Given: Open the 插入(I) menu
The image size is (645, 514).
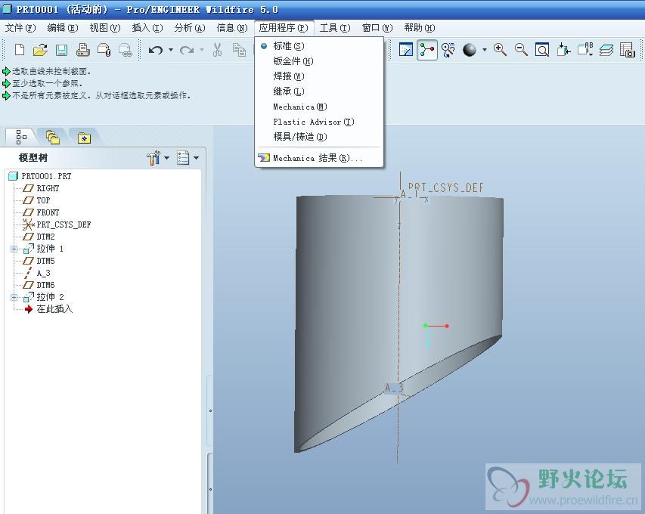Looking at the screenshot, I should point(147,28).
